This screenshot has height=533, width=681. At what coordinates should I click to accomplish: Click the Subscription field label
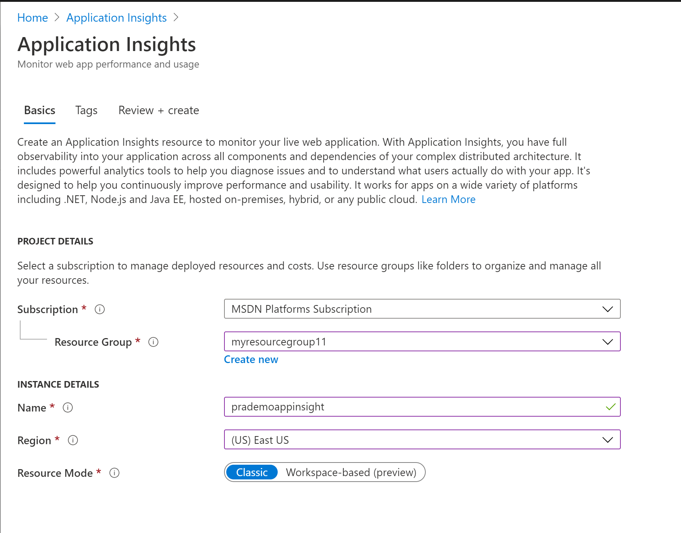click(x=48, y=309)
